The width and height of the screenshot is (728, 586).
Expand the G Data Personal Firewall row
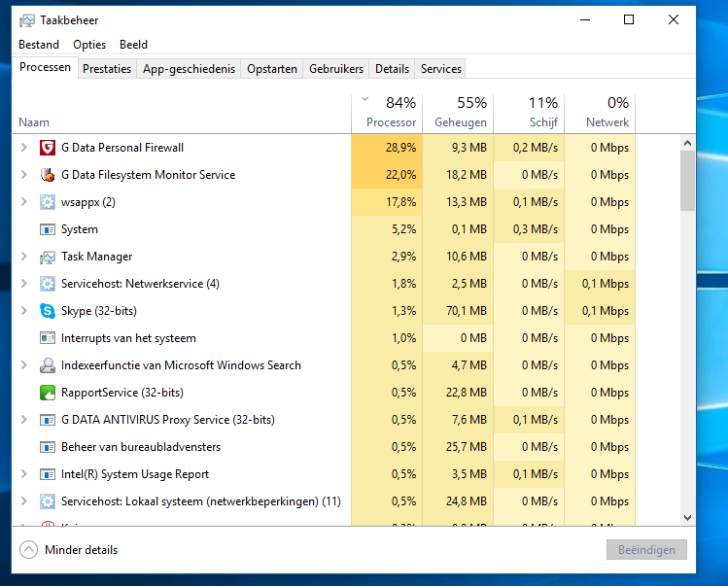click(x=24, y=148)
